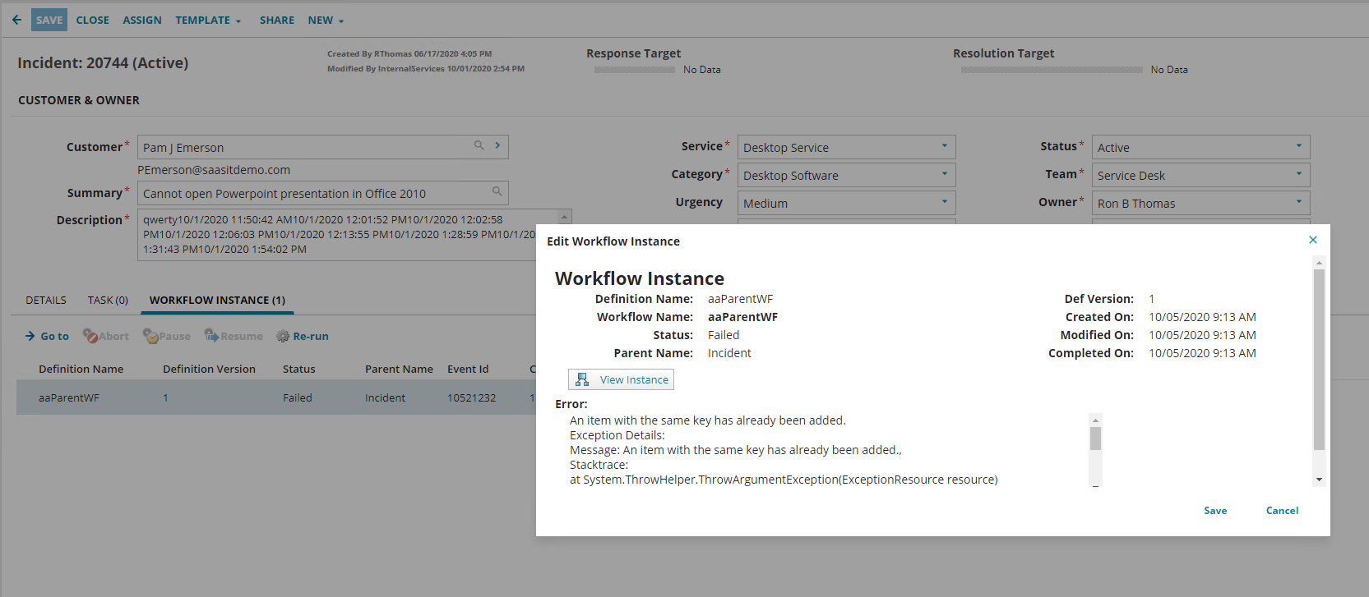Click Cancel in the workflow dialog

click(1281, 511)
